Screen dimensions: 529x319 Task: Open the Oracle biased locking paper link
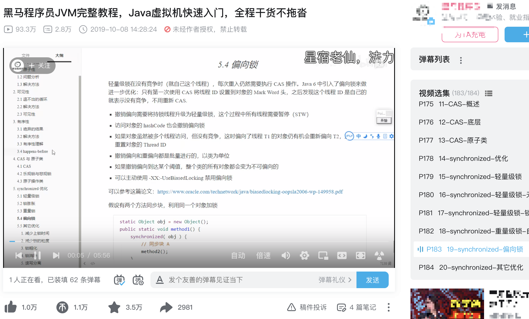click(250, 192)
